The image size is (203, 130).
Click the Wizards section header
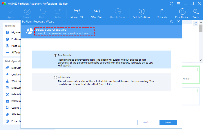pyautogui.click(x=10, y=26)
